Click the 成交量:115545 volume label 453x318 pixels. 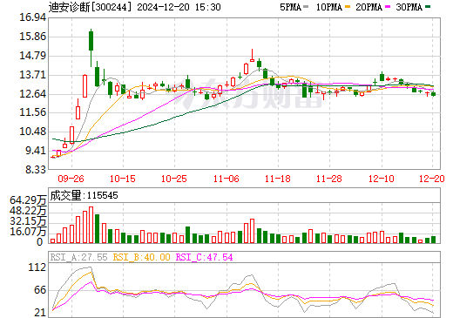[x=85, y=195]
